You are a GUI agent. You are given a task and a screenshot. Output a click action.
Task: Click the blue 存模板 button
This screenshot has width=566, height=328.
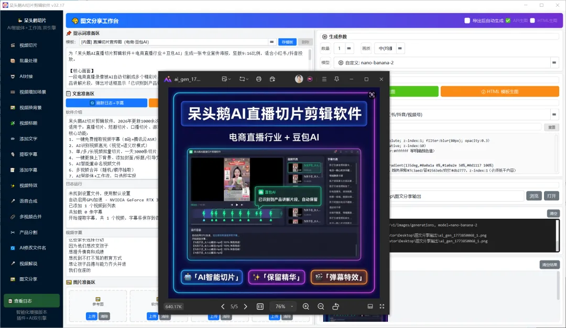coord(287,42)
